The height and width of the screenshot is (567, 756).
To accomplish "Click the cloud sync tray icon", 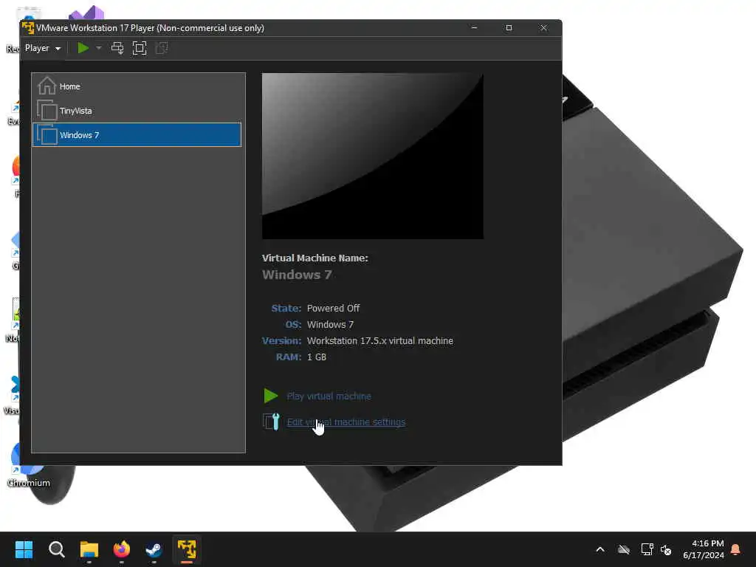I will [624, 549].
